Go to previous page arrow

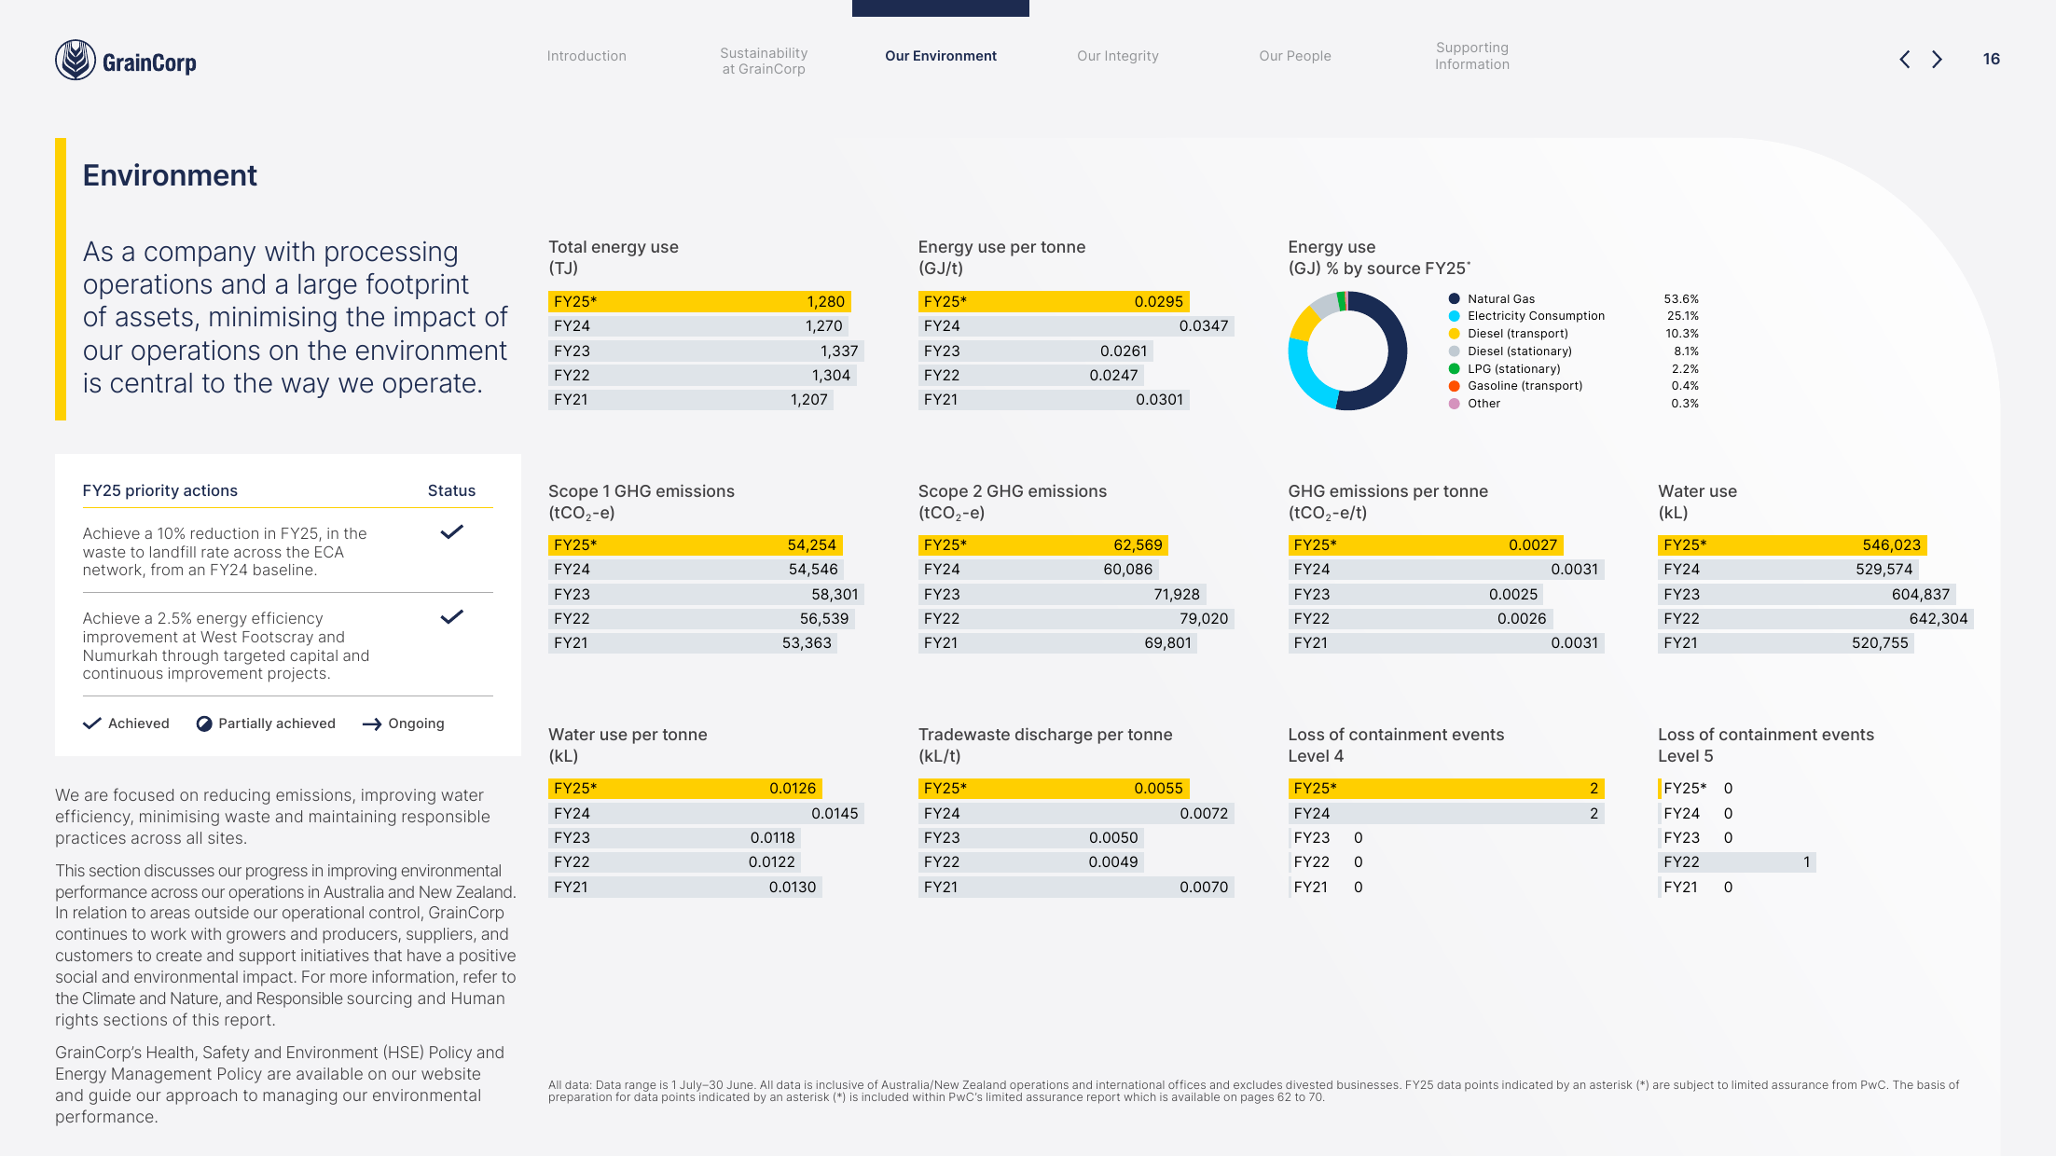(1904, 60)
